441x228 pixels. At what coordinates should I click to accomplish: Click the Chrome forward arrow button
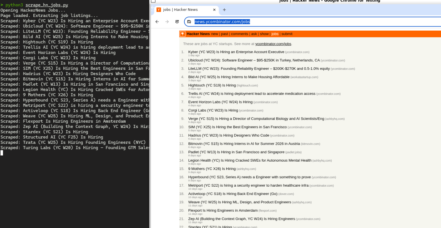point(167,22)
